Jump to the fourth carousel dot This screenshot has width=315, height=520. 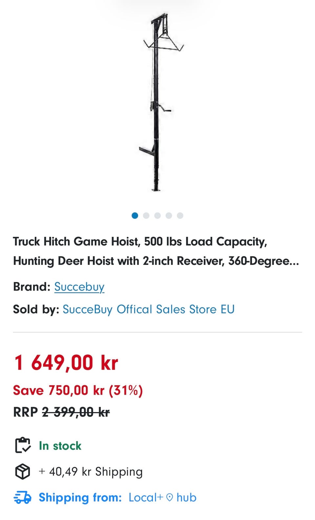coord(169,216)
